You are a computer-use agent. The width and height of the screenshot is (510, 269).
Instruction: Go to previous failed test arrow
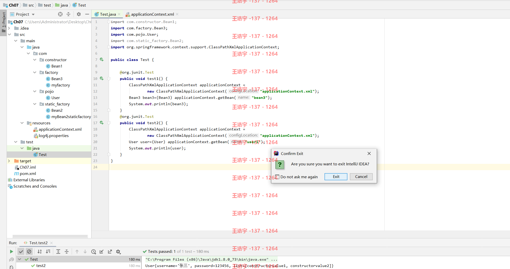coord(77,252)
